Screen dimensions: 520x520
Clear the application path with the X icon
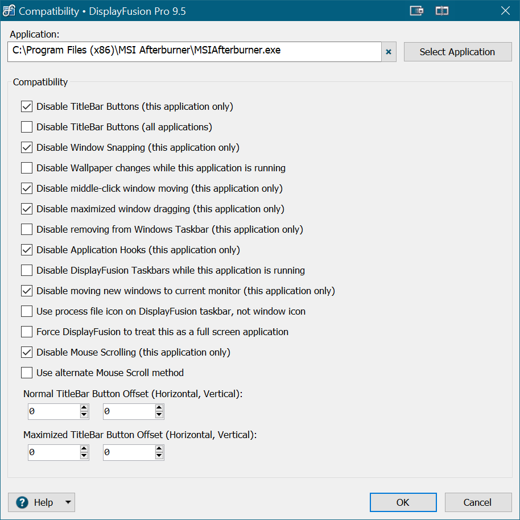point(389,52)
